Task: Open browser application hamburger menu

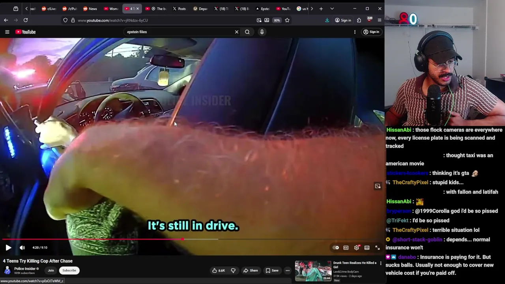Action: pos(380,20)
